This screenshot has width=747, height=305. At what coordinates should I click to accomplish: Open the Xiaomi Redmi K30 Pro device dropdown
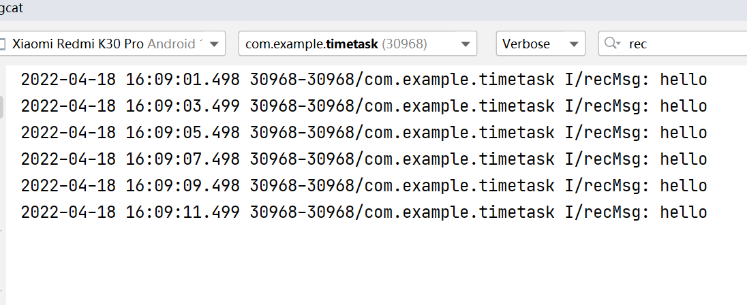click(x=112, y=44)
